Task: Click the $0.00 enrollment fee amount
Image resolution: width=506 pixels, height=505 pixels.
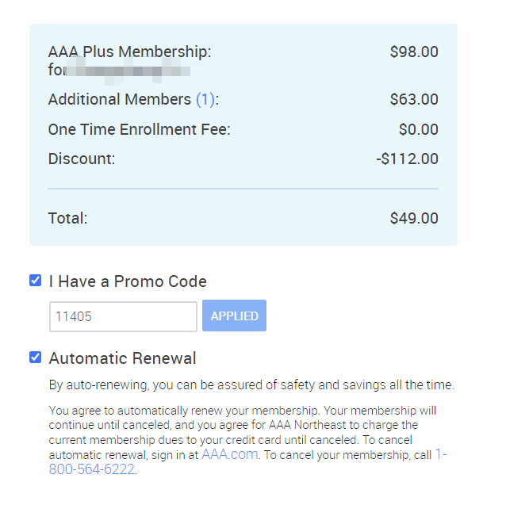Action: (419, 129)
